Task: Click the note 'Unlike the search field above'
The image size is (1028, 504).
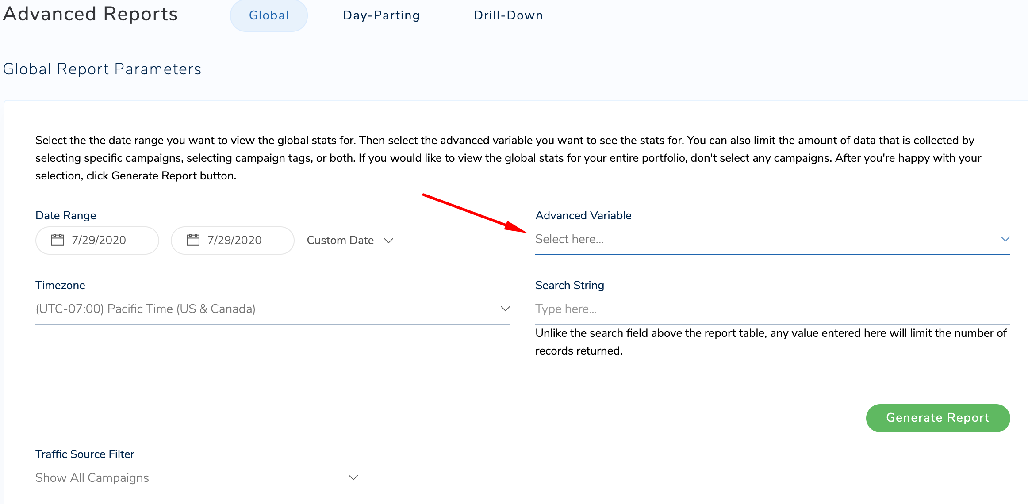Action: 771,342
